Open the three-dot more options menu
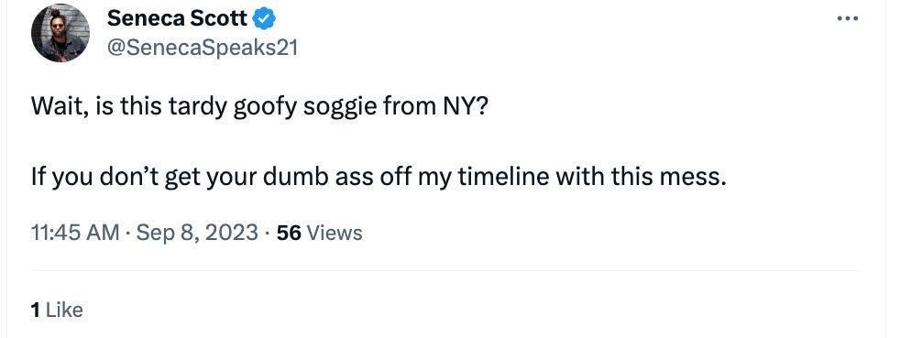Viewport: 900px width, 338px height. point(847,19)
